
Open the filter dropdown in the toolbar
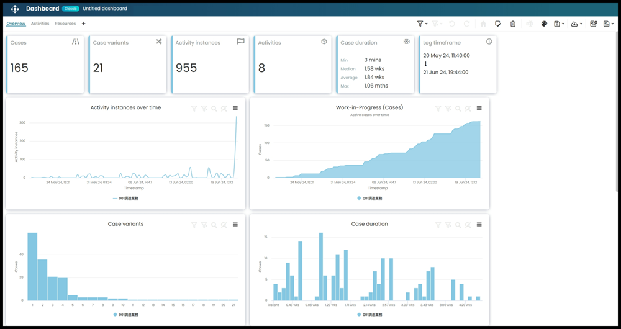tap(422, 24)
